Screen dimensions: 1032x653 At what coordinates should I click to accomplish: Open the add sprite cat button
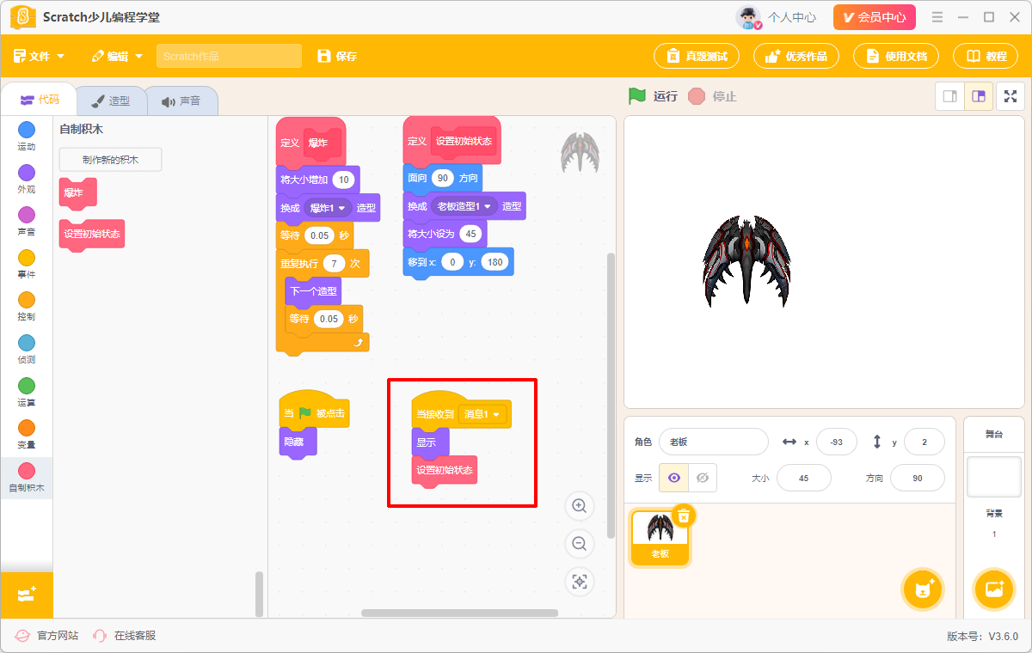pyautogui.click(x=924, y=589)
